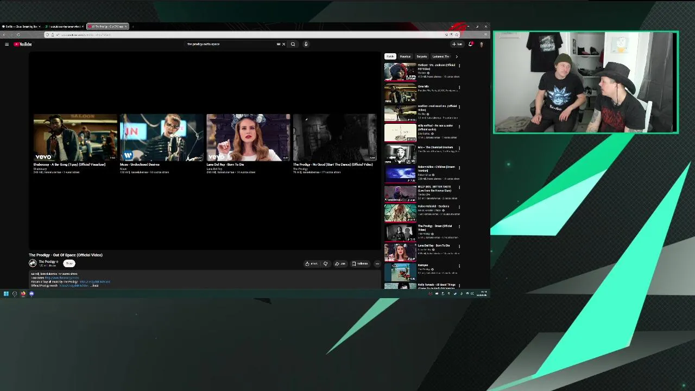Like the video with the thumbs up

tap(311, 264)
